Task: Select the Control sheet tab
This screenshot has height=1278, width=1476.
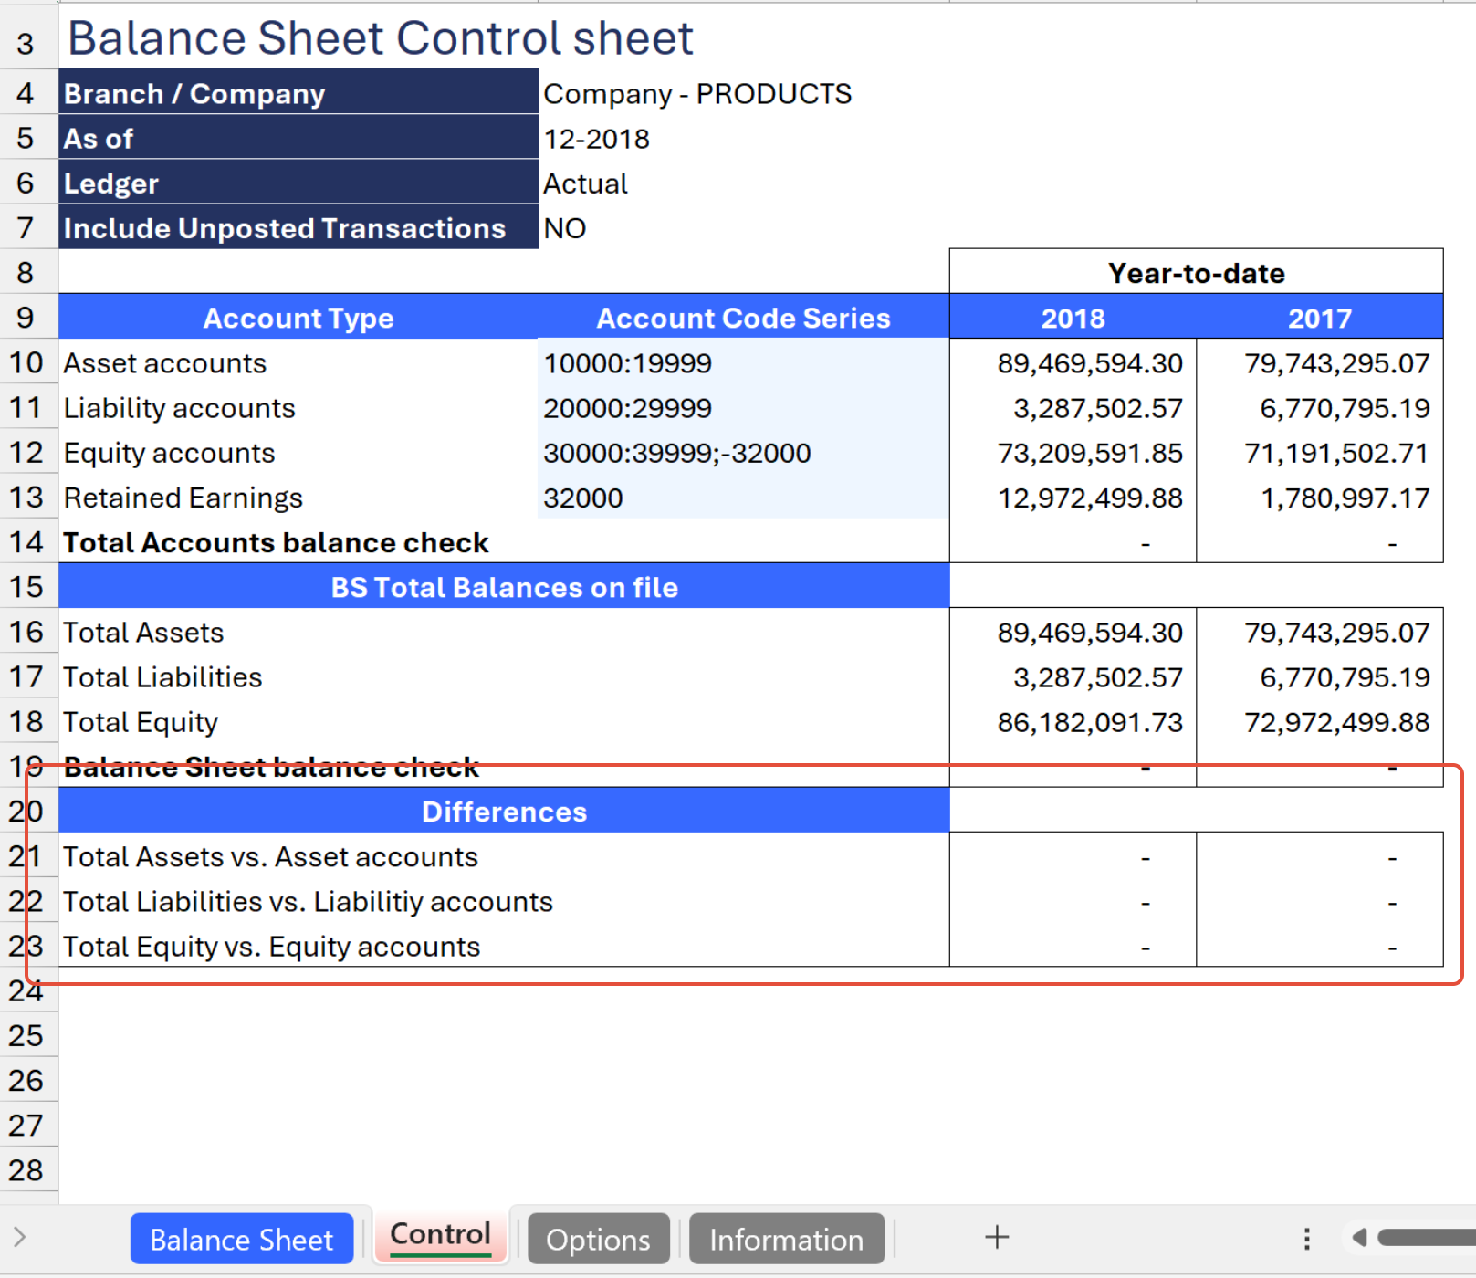Action: [x=440, y=1235]
